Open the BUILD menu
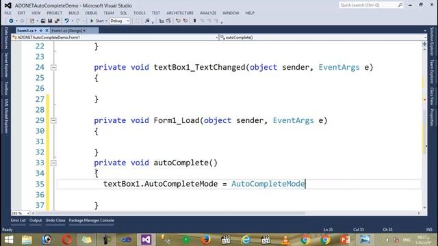This screenshot has height=246, width=438. tap(74, 13)
